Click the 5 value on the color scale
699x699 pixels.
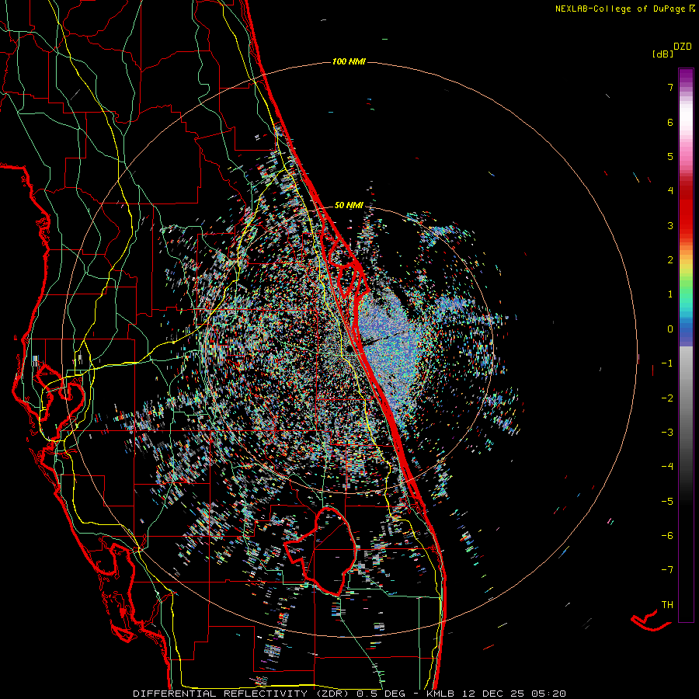click(x=670, y=156)
